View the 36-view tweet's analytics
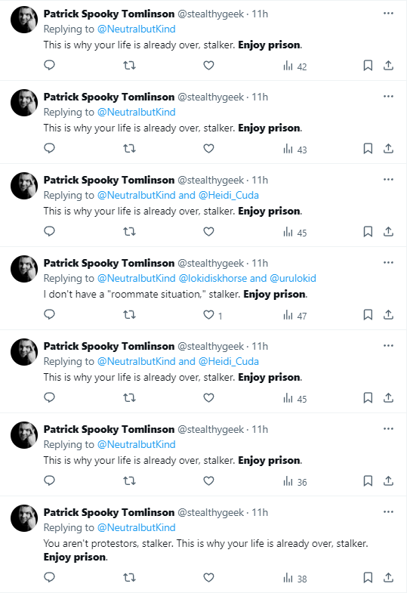Image resolution: width=407 pixels, height=593 pixels. click(294, 481)
